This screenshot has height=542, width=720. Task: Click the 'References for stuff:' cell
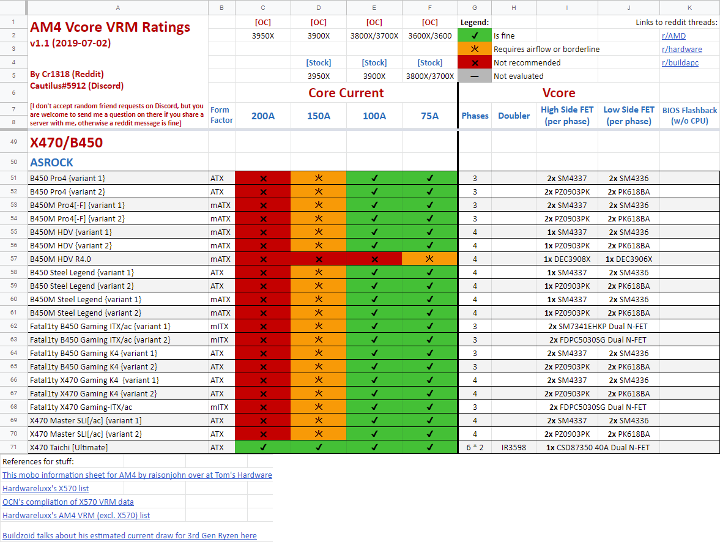[38, 462]
